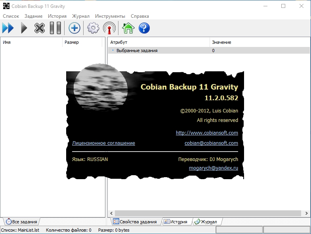Viewport: 311px width, 234px height.
Task: Open the Список menu
Action: tap(11, 16)
